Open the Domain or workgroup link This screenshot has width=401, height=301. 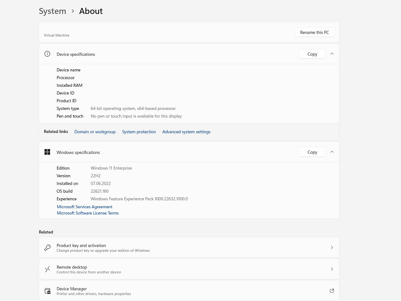(95, 132)
